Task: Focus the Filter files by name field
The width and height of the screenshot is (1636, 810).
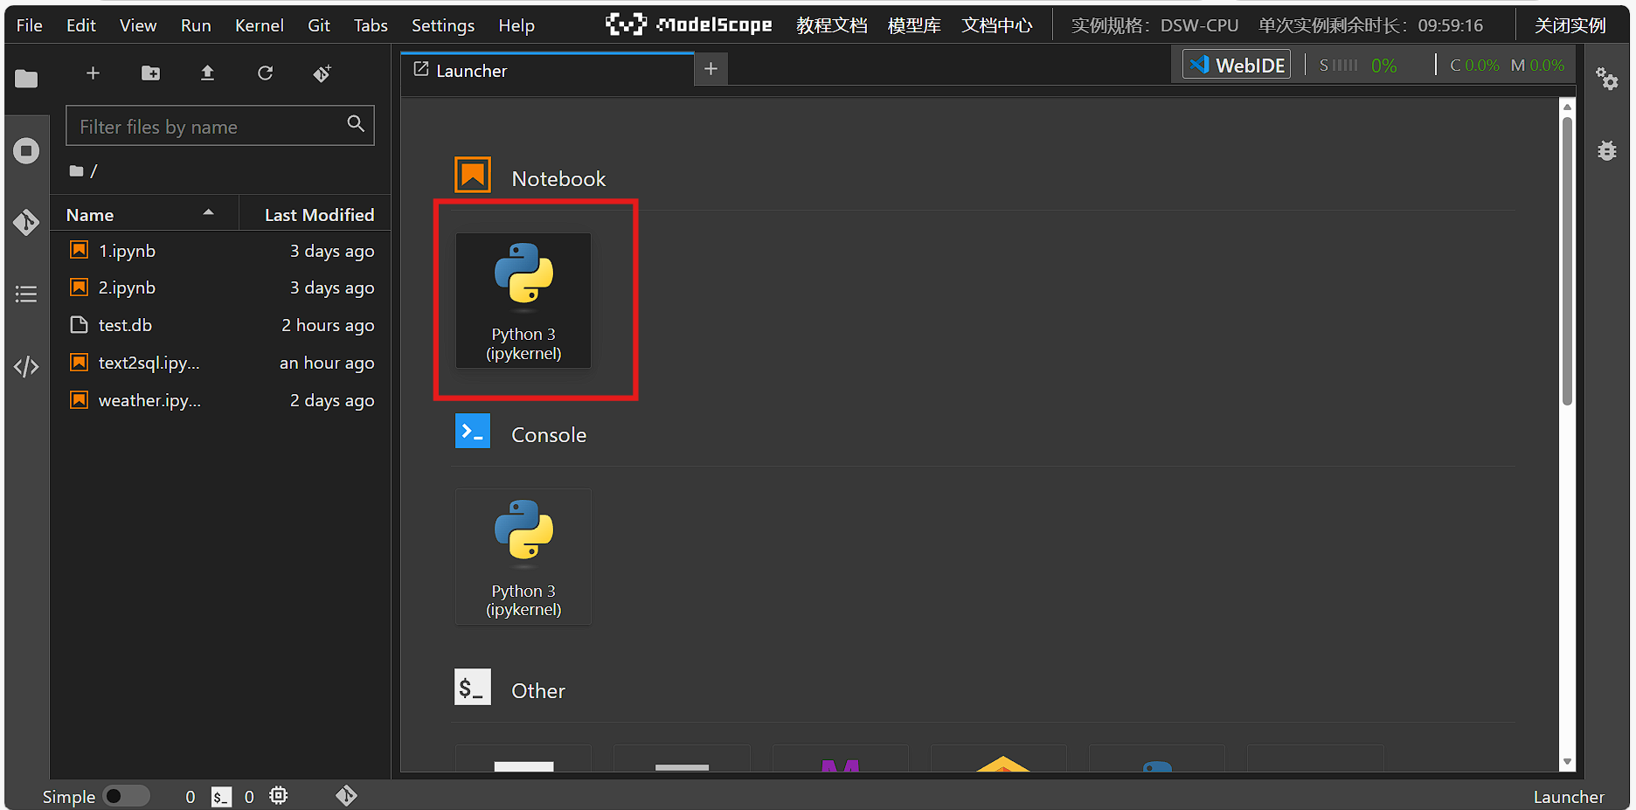Action: [220, 126]
